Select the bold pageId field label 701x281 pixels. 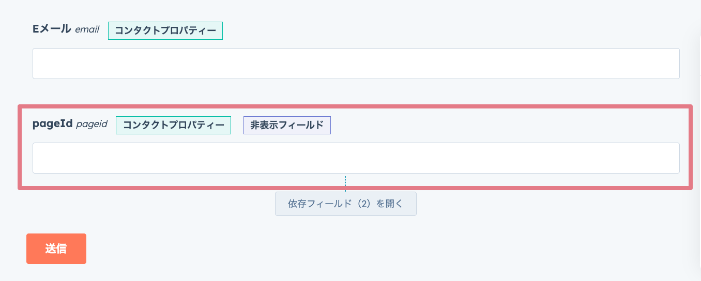[x=52, y=124]
